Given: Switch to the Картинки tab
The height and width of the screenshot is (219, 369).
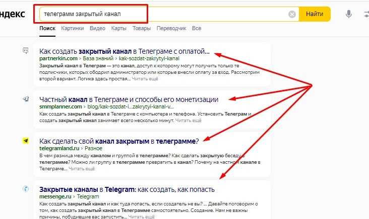Looking at the screenshot, I should [73, 28].
